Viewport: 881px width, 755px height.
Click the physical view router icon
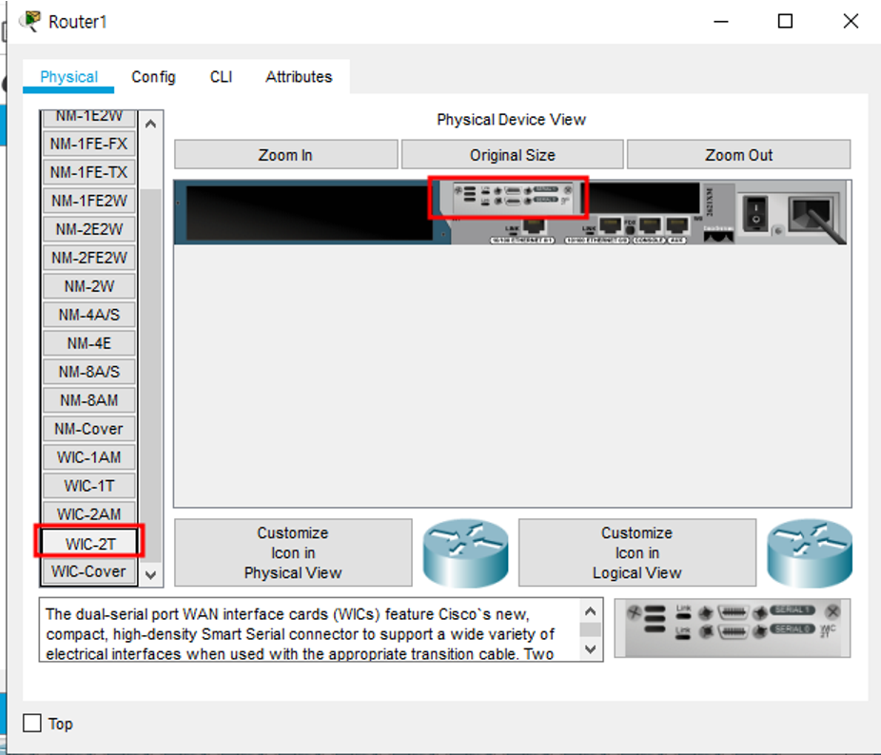tap(465, 552)
